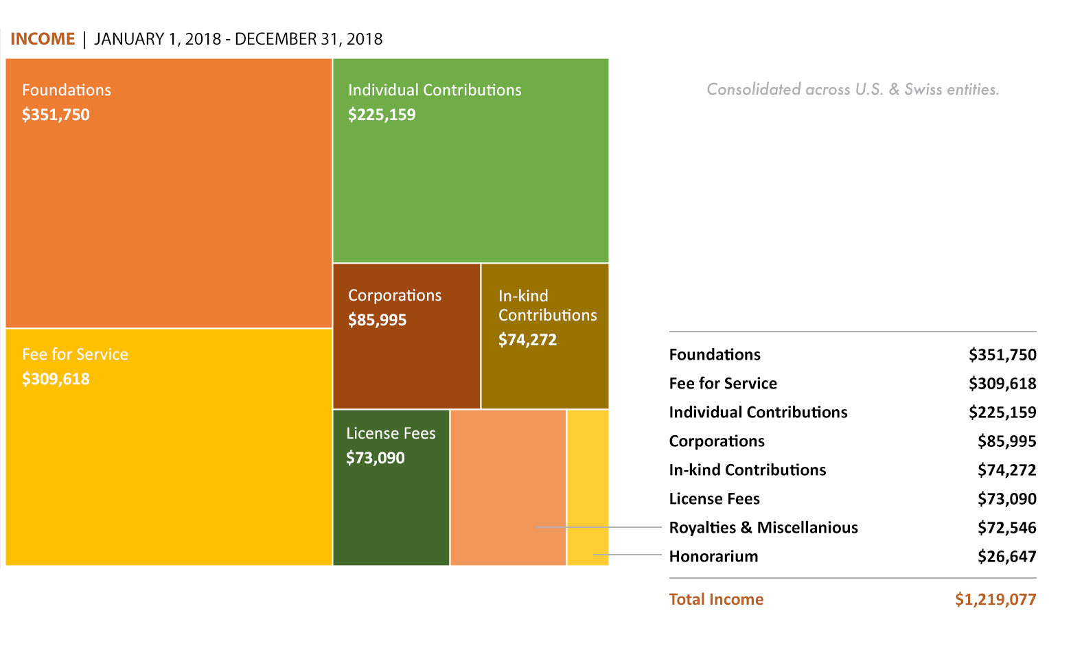The height and width of the screenshot is (659, 1071).
Task: Click the olive In-kind Contributions treemap block
Action: (544, 336)
